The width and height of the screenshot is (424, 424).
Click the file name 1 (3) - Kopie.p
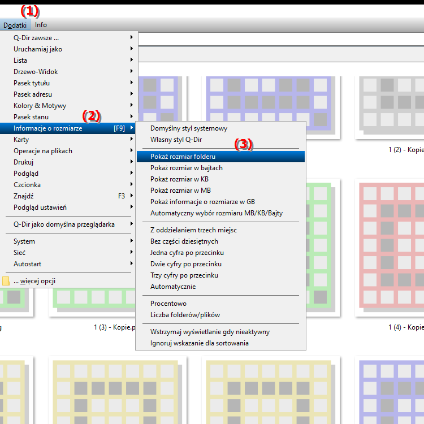(115, 327)
